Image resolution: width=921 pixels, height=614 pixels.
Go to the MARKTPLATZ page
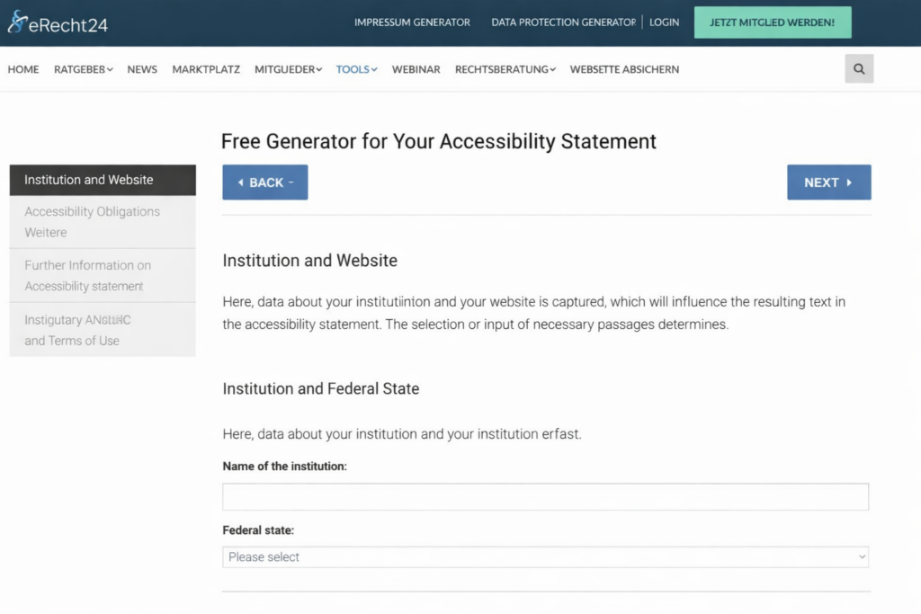[x=205, y=69]
